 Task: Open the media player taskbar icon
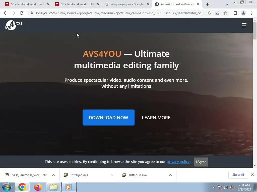click(x=69, y=187)
